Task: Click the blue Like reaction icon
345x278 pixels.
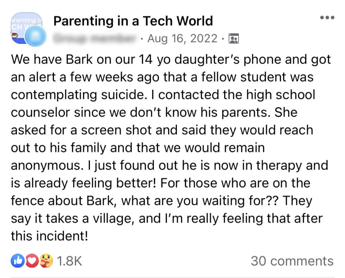Action: pos(18,261)
